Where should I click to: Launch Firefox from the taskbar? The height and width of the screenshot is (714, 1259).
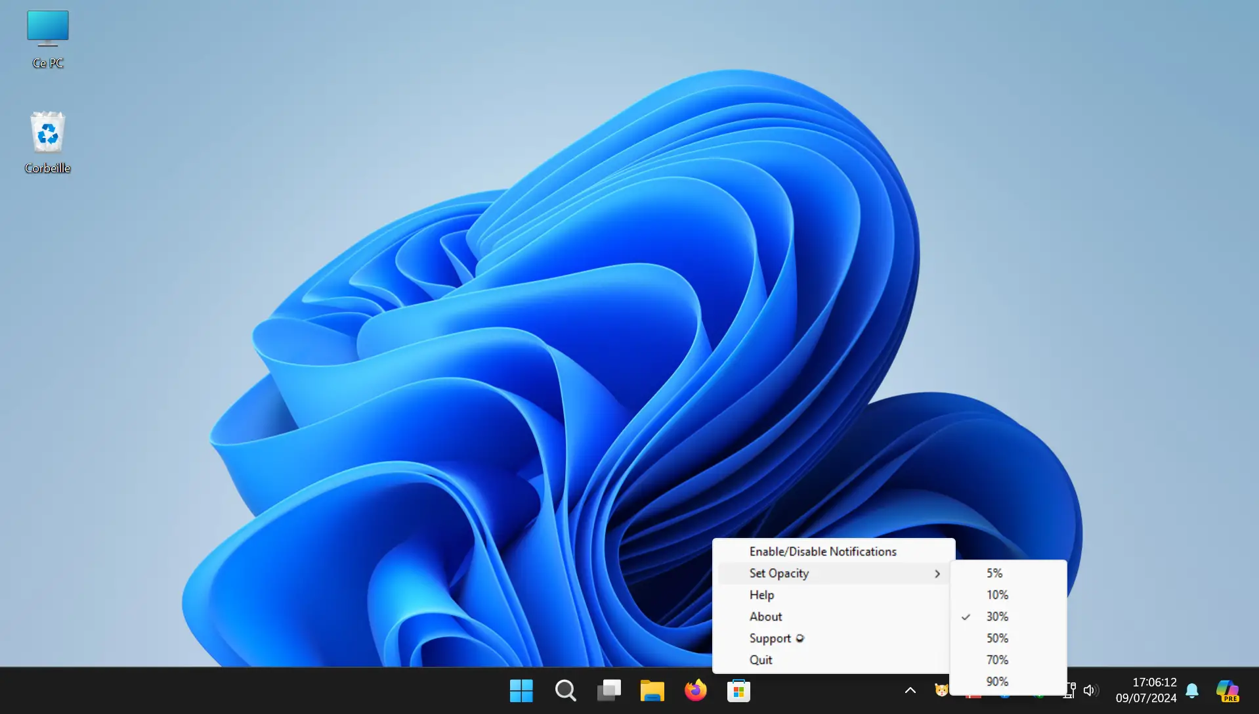pos(695,690)
